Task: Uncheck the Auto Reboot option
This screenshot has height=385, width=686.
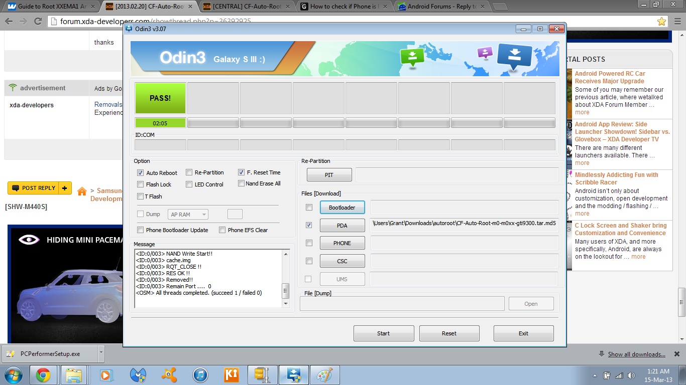Action: [141, 173]
